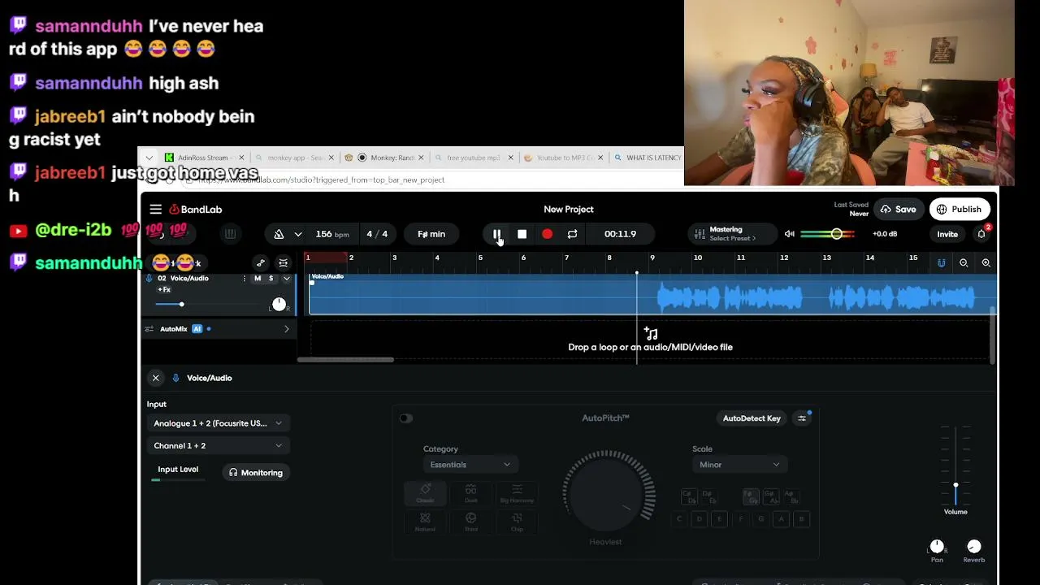Screen dimensions: 1040x585
Task: Start recording with the red record button
Action: (547, 234)
